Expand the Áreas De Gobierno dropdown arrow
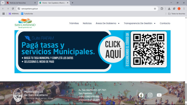Screen dimensions: 187x105 [119, 24]
